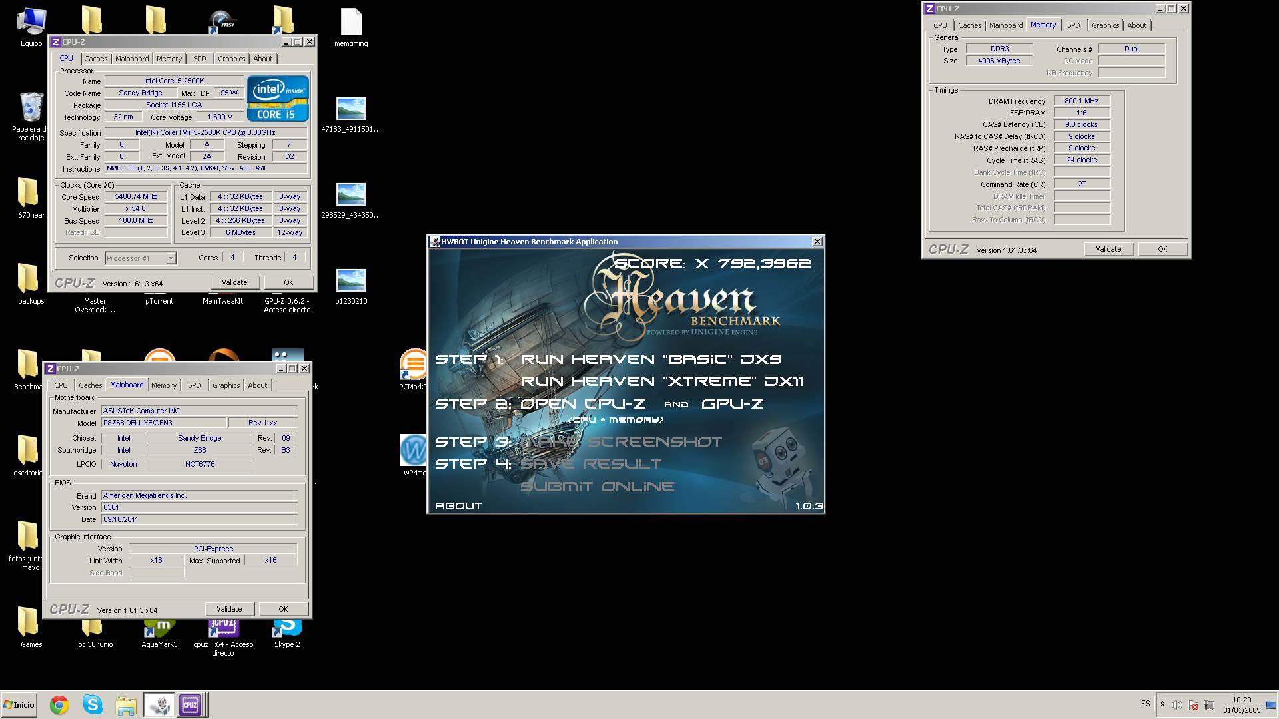Click Submit Online in Heaven app
The image size is (1279, 719).
[x=598, y=487]
